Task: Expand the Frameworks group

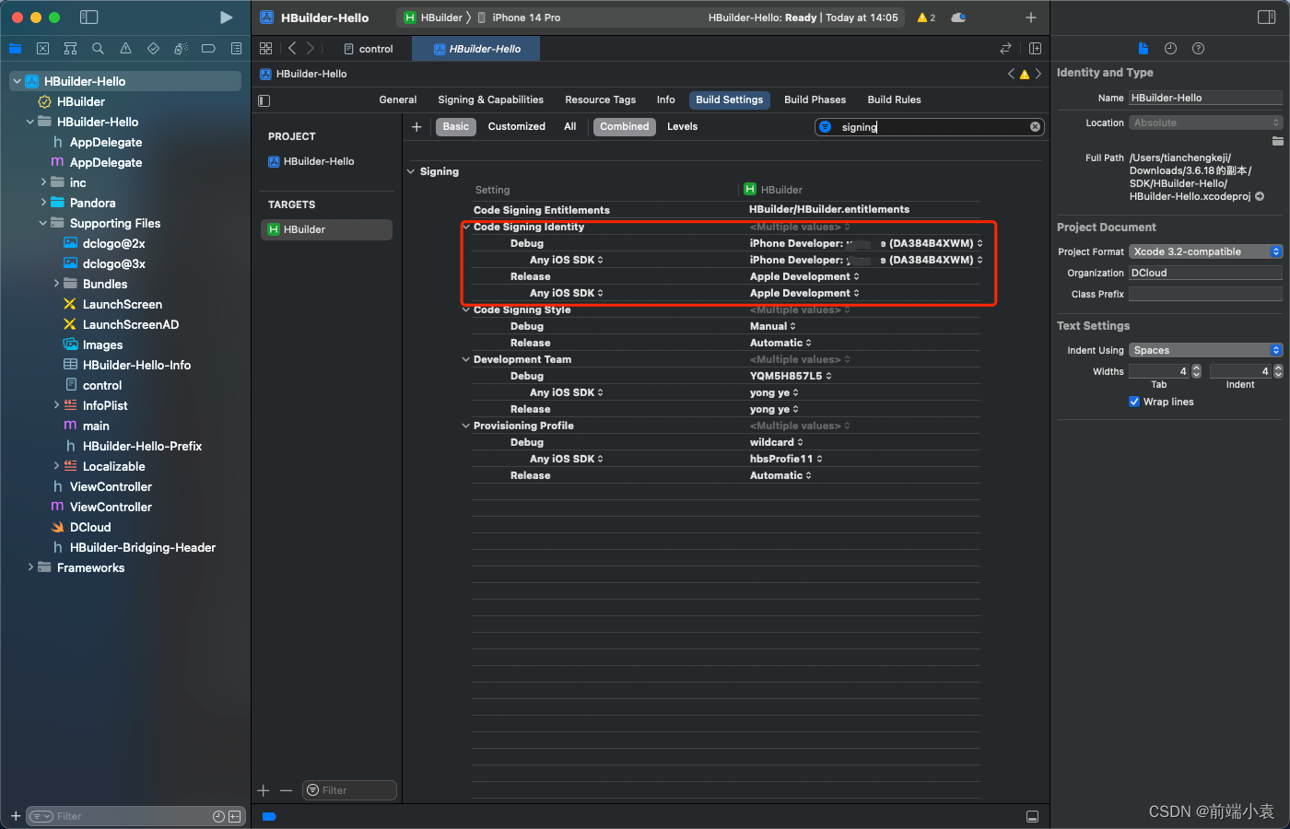Action: [30, 567]
